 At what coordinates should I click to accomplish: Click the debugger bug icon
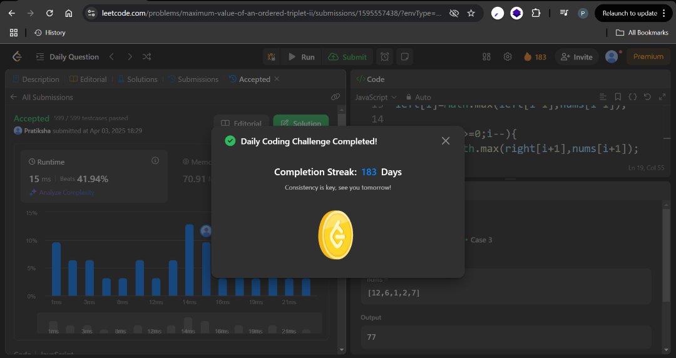click(272, 57)
